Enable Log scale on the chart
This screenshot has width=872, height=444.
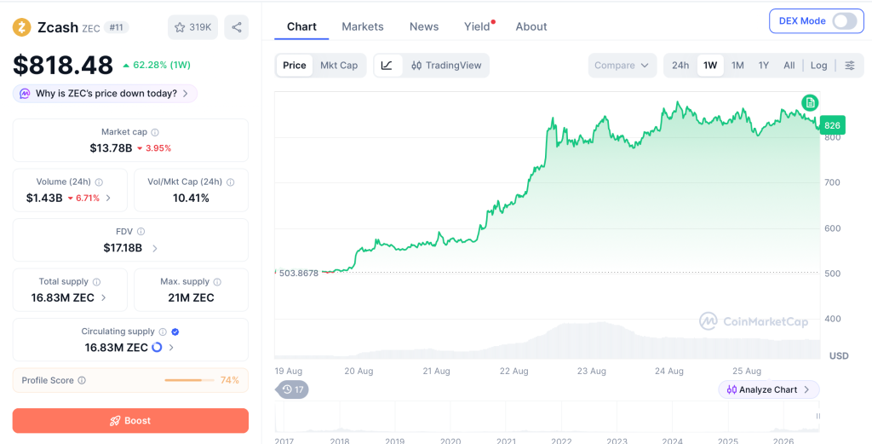pos(818,65)
